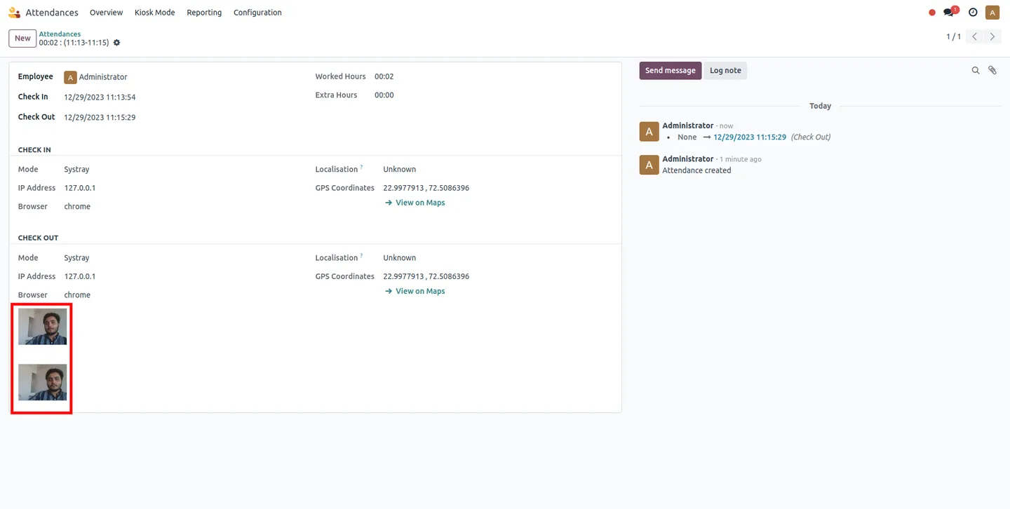Click the Attendances app title
This screenshot has width=1010, height=509.
(x=52, y=13)
